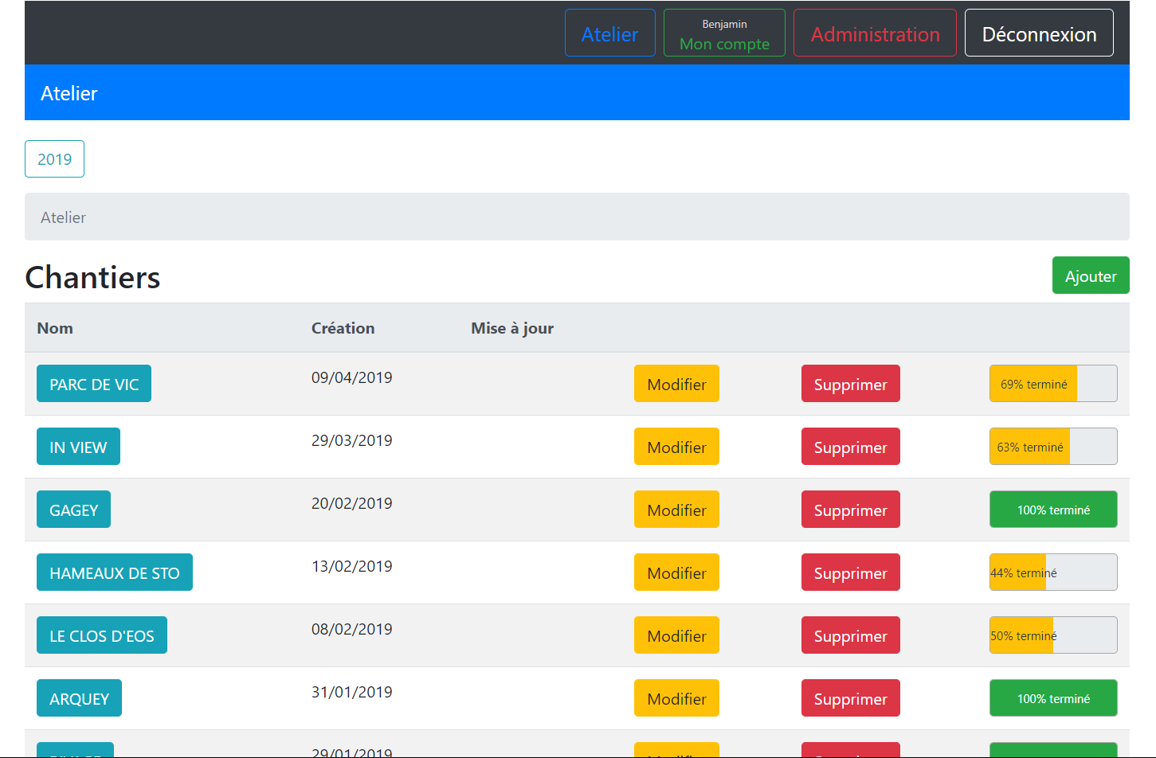Click Modifier for GAGEY row
This screenshot has height=758, width=1156.
(676, 510)
